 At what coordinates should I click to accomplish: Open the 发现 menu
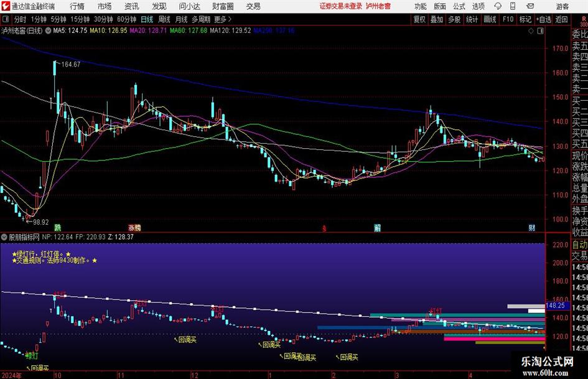(x=159, y=6)
